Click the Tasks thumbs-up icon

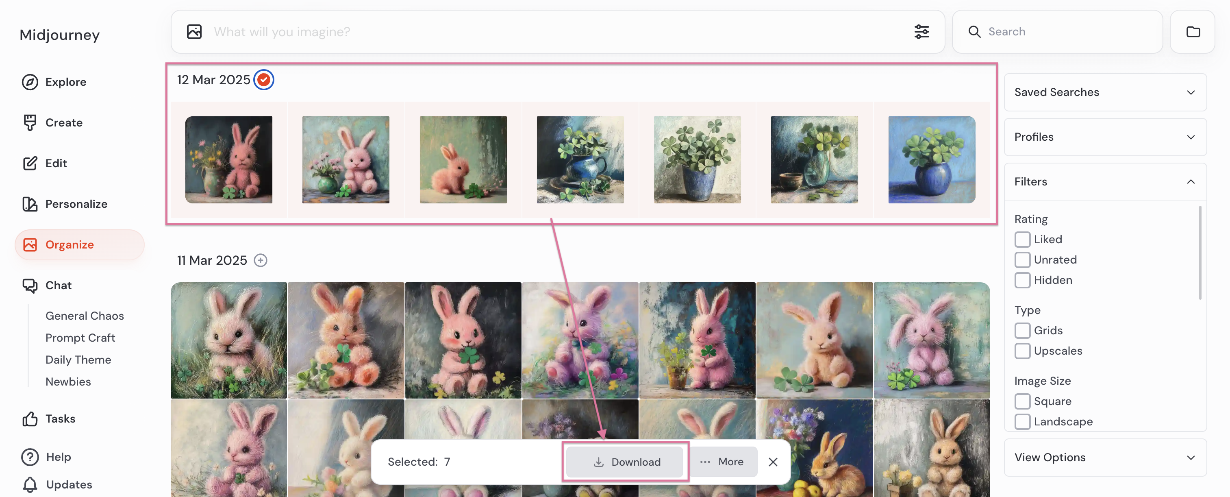coord(30,419)
